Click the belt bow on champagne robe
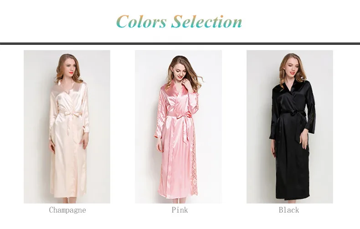Viewport: 360px width, 229px height. 71,114
